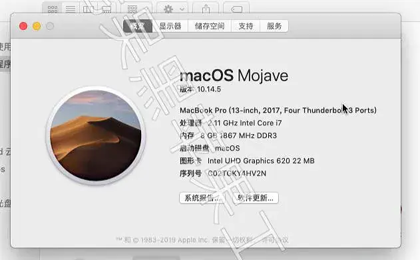
Task: Click the Apple Inc. copyright footer text
Action: (202, 240)
